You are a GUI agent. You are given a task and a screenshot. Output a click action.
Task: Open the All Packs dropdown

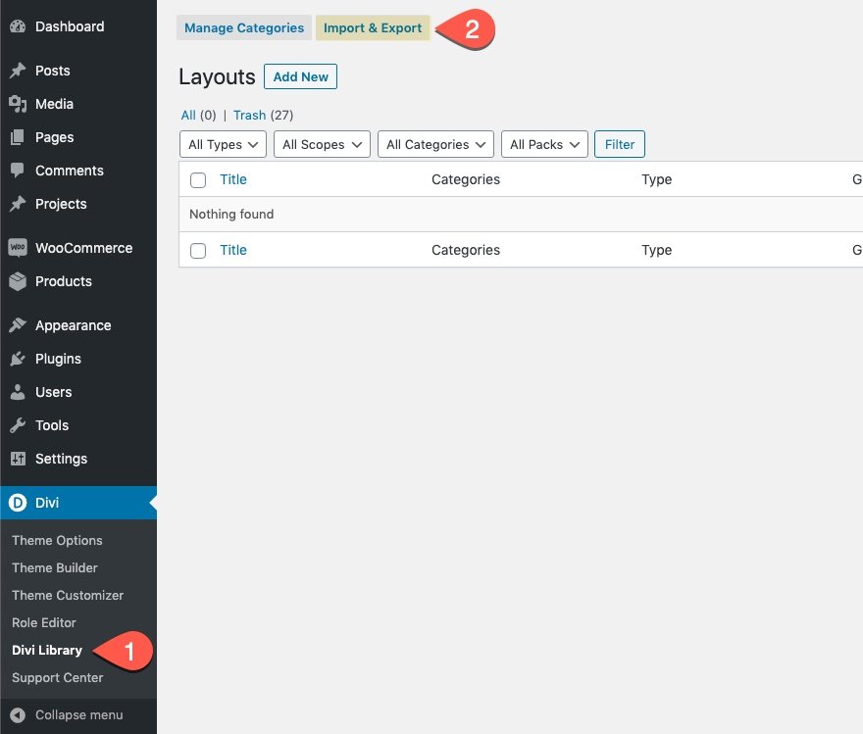tap(545, 144)
